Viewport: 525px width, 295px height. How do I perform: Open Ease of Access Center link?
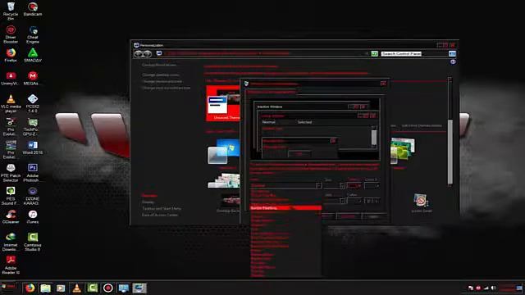click(x=160, y=215)
